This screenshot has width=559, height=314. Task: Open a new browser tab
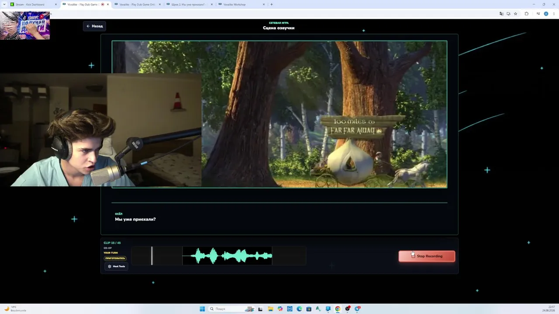click(272, 4)
